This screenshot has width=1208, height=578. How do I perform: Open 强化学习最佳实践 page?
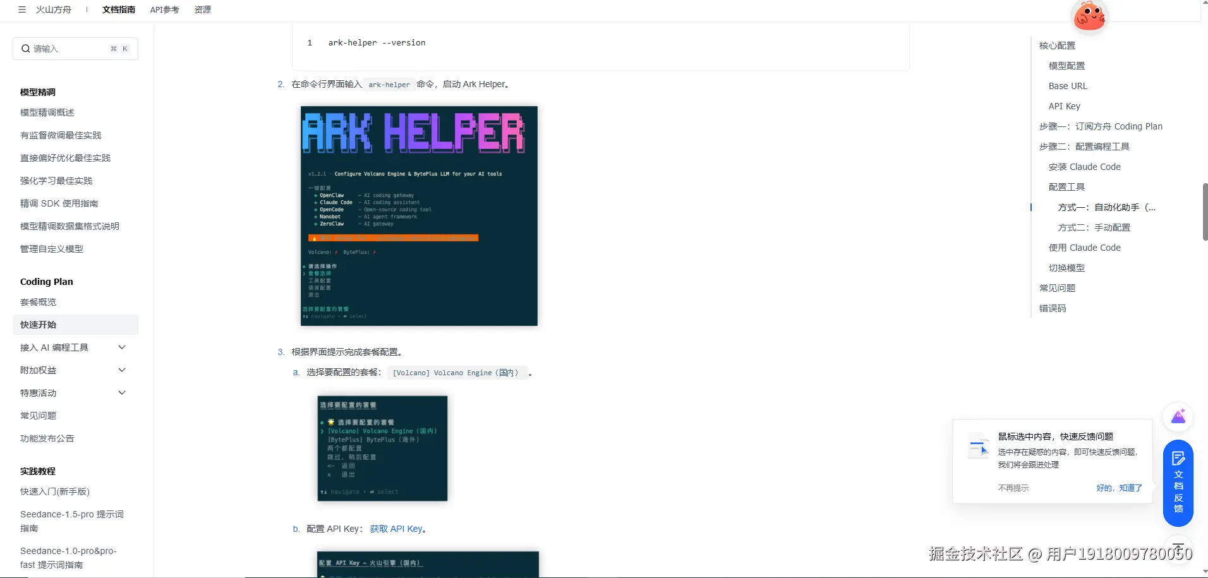tap(56, 181)
